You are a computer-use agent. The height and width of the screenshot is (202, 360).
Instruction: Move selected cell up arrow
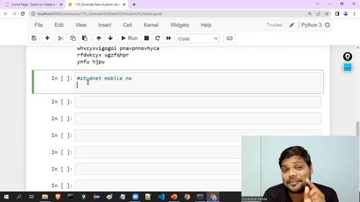(99, 38)
